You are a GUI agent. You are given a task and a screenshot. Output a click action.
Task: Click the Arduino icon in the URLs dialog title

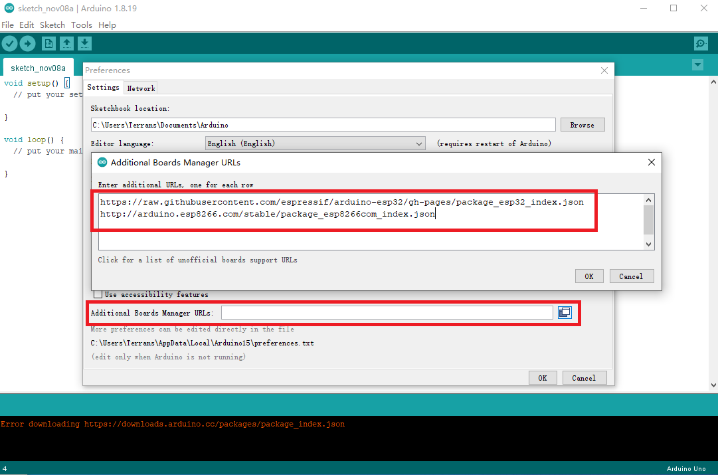click(102, 162)
